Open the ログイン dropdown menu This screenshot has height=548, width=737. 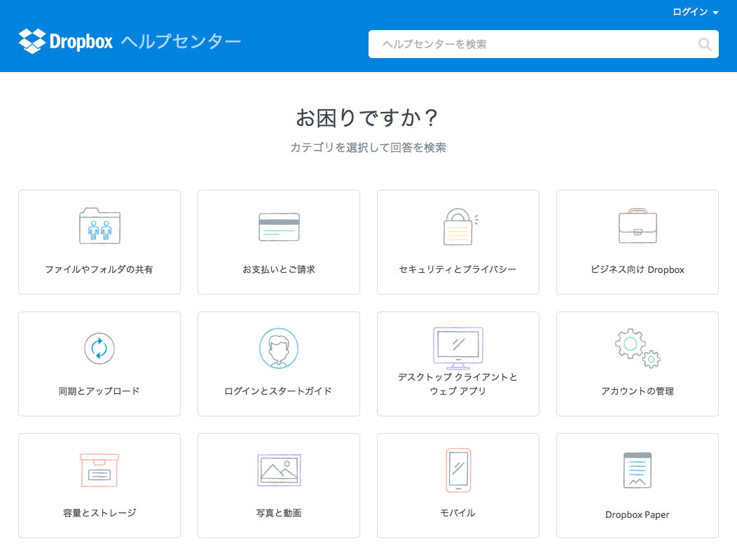(x=695, y=12)
